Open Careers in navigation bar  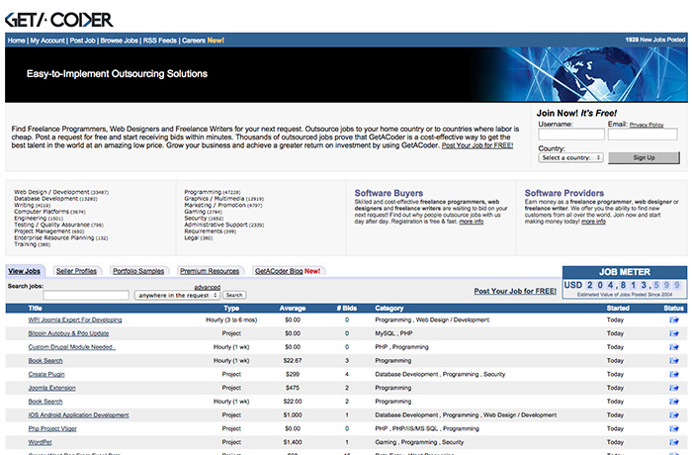coord(194,41)
